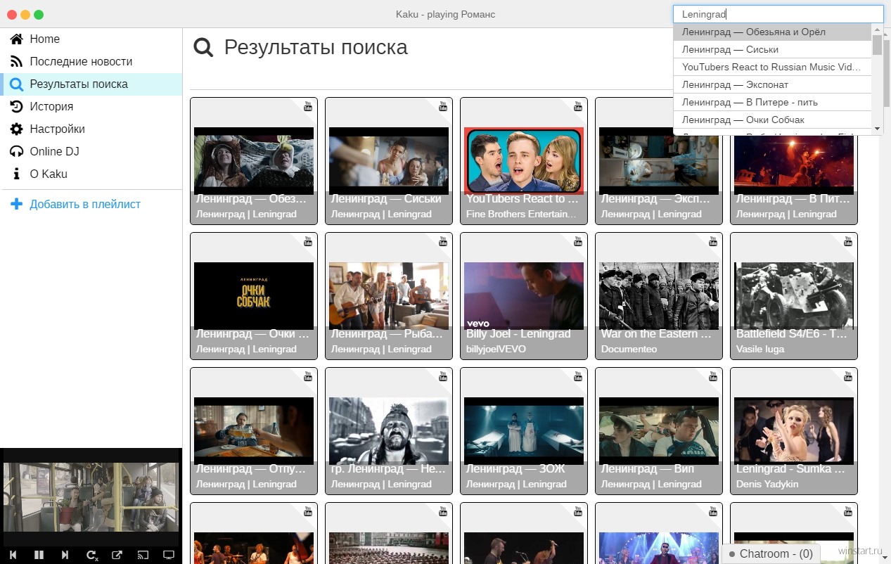The height and width of the screenshot is (564, 891).
Task: Play Battlefield S4/E6 video thumbnail
Action: (x=794, y=295)
